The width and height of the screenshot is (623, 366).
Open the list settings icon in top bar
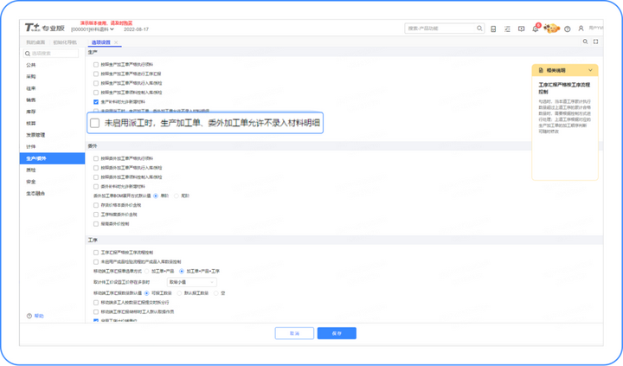pyautogui.click(x=507, y=29)
